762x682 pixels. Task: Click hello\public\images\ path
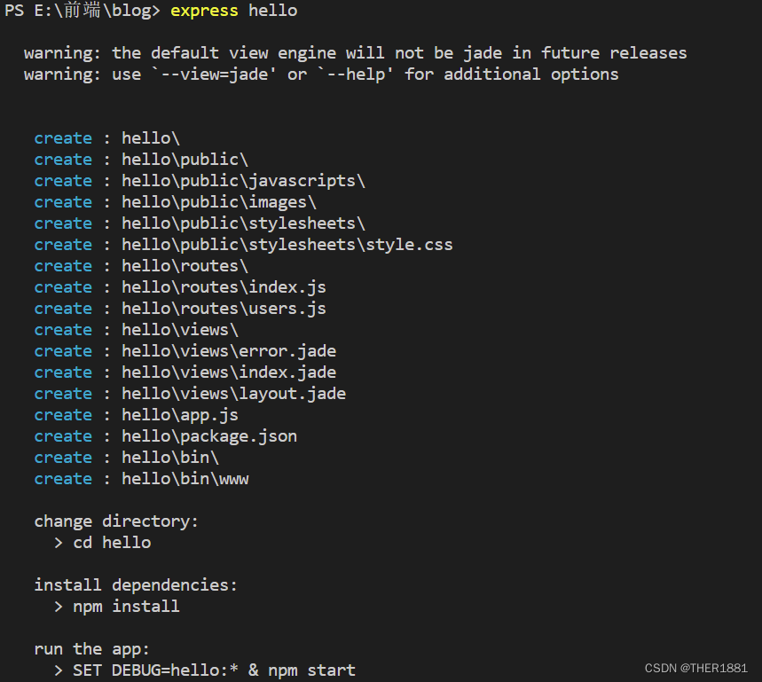tap(219, 202)
